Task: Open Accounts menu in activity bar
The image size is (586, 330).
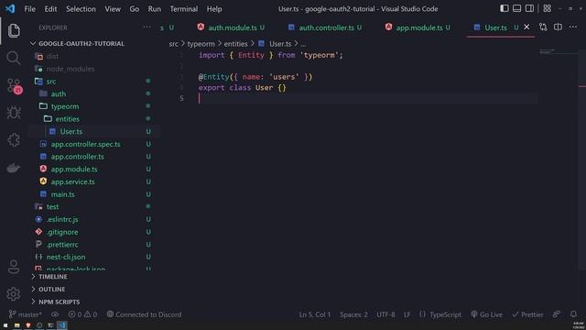Action: [14, 267]
